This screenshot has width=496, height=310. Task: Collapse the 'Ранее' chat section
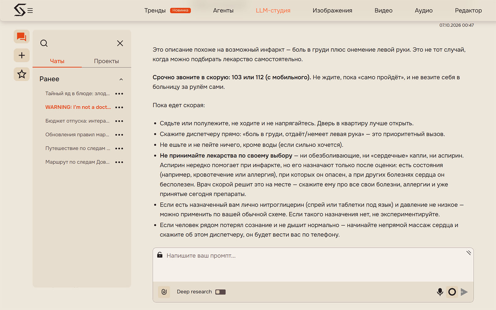coord(121,79)
